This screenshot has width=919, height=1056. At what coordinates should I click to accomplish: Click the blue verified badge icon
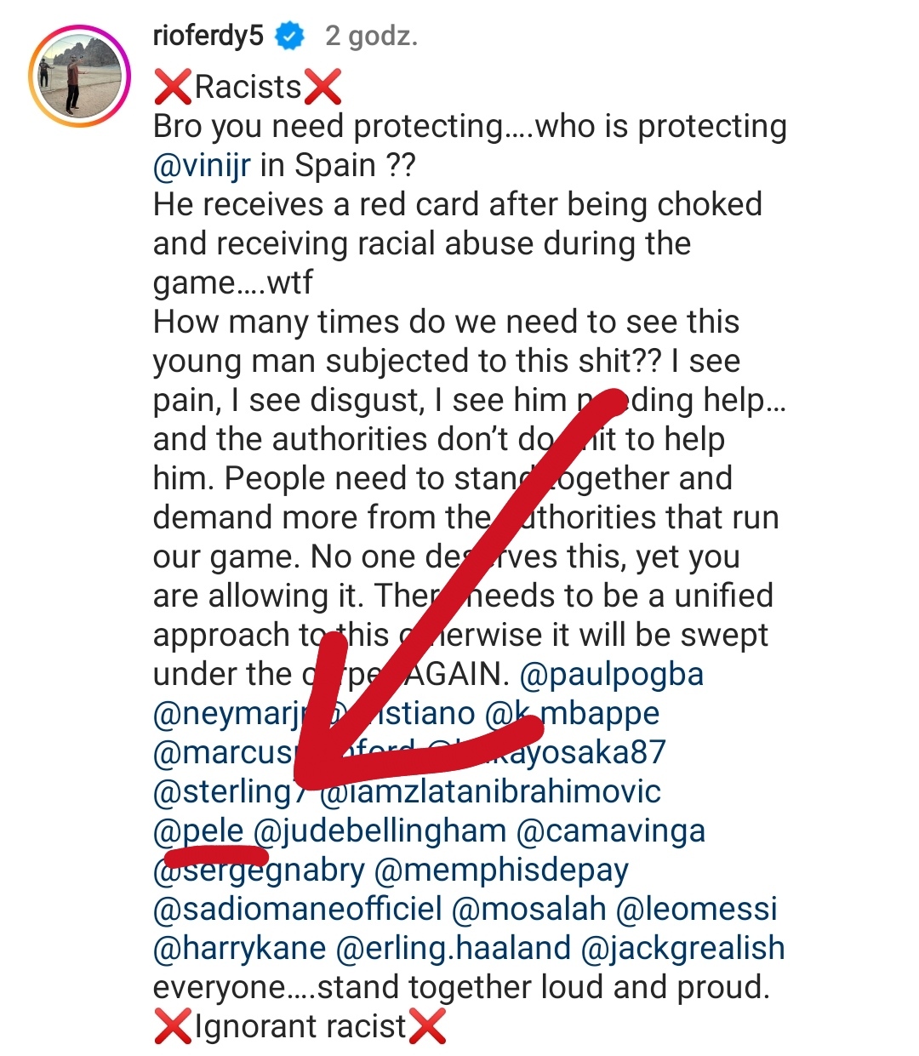coord(290,37)
